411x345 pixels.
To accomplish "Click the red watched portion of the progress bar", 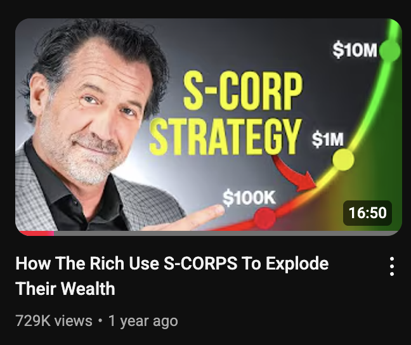I will coord(36,233).
